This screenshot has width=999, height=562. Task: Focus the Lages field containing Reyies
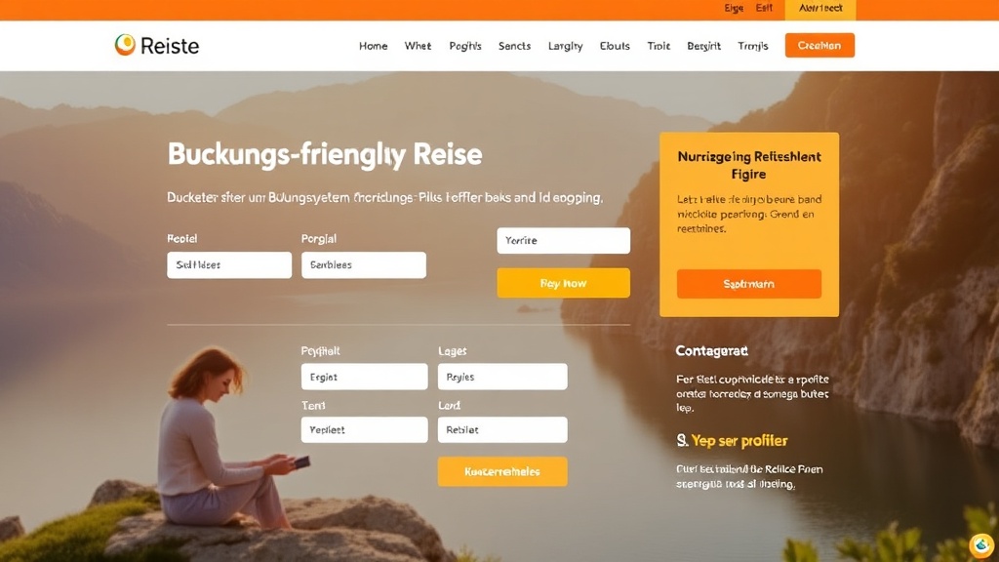click(502, 377)
